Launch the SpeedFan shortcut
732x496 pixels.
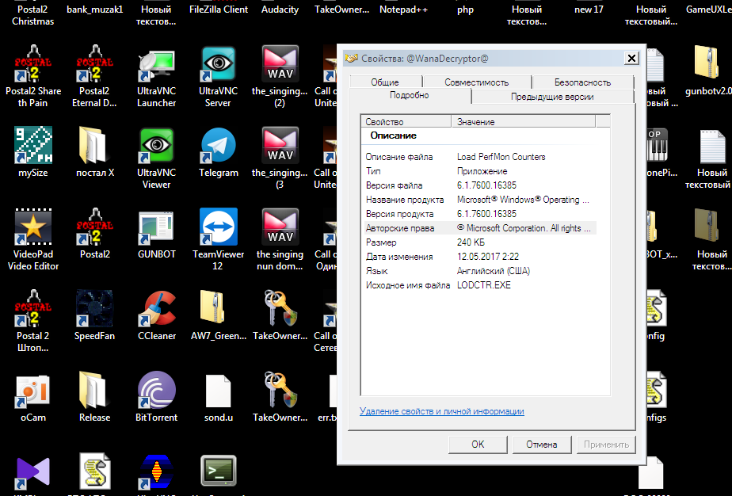click(x=94, y=309)
